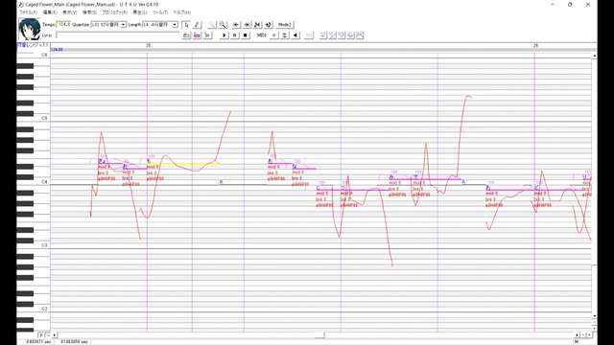The height and width of the screenshot is (345, 614).
Task: Toggle the tilde envelope button at bottom
Action: click(48, 335)
